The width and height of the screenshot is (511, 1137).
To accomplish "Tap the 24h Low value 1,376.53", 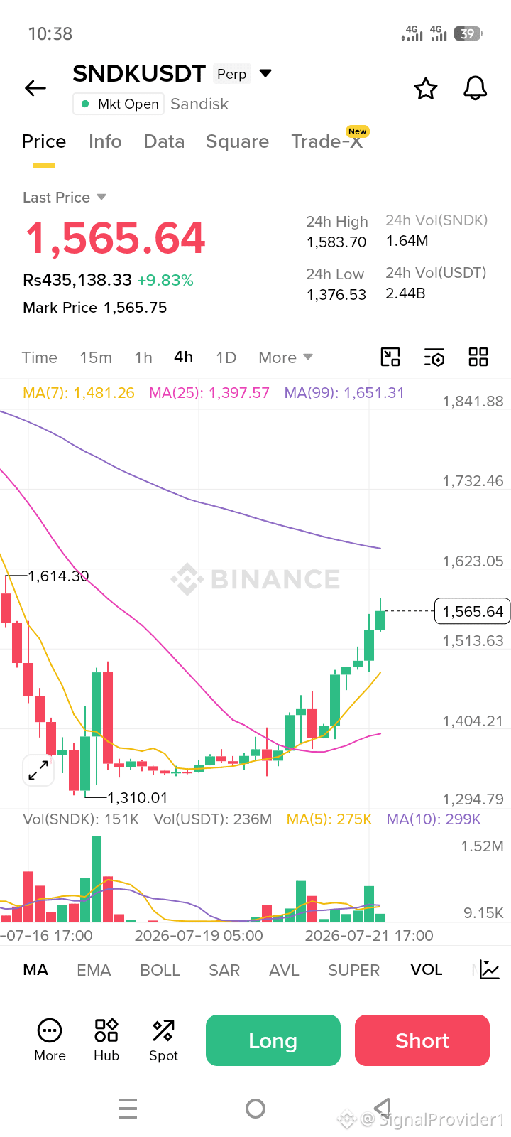I will (x=336, y=294).
